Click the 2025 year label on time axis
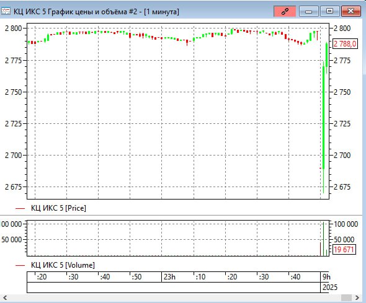This screenshot has width=366, height=303. tap(330, 287)
